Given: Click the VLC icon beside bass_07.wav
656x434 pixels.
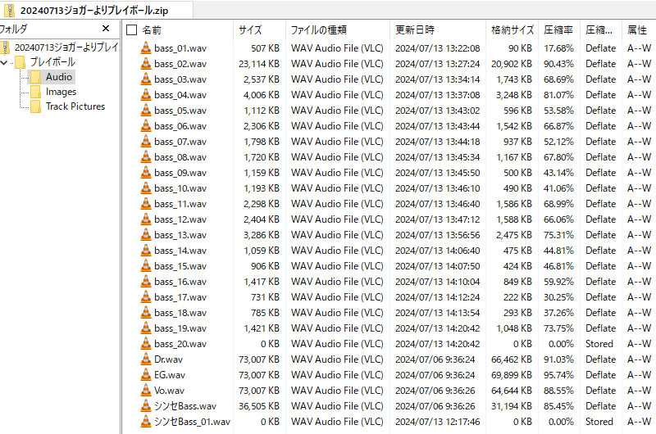Looking at the screenshot, I should coord(146,142).
